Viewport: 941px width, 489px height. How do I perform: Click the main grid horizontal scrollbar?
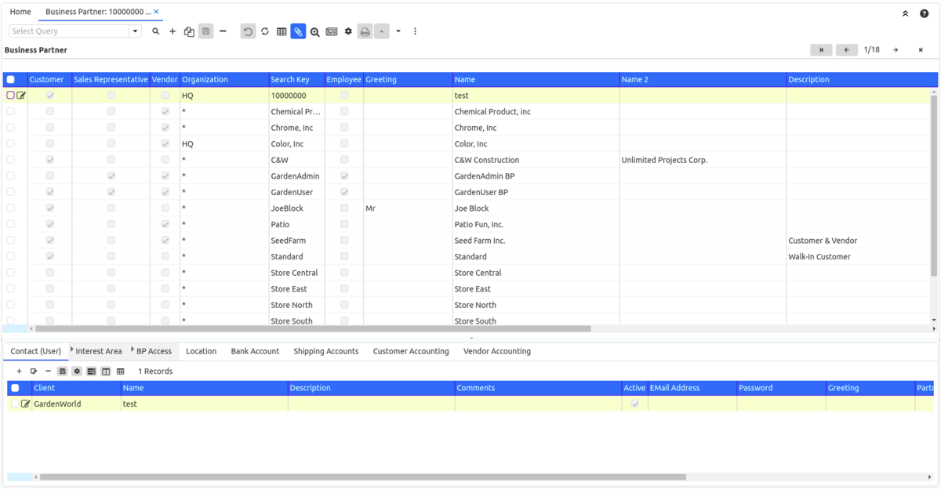pyautogui.click(x=314, y=329)
